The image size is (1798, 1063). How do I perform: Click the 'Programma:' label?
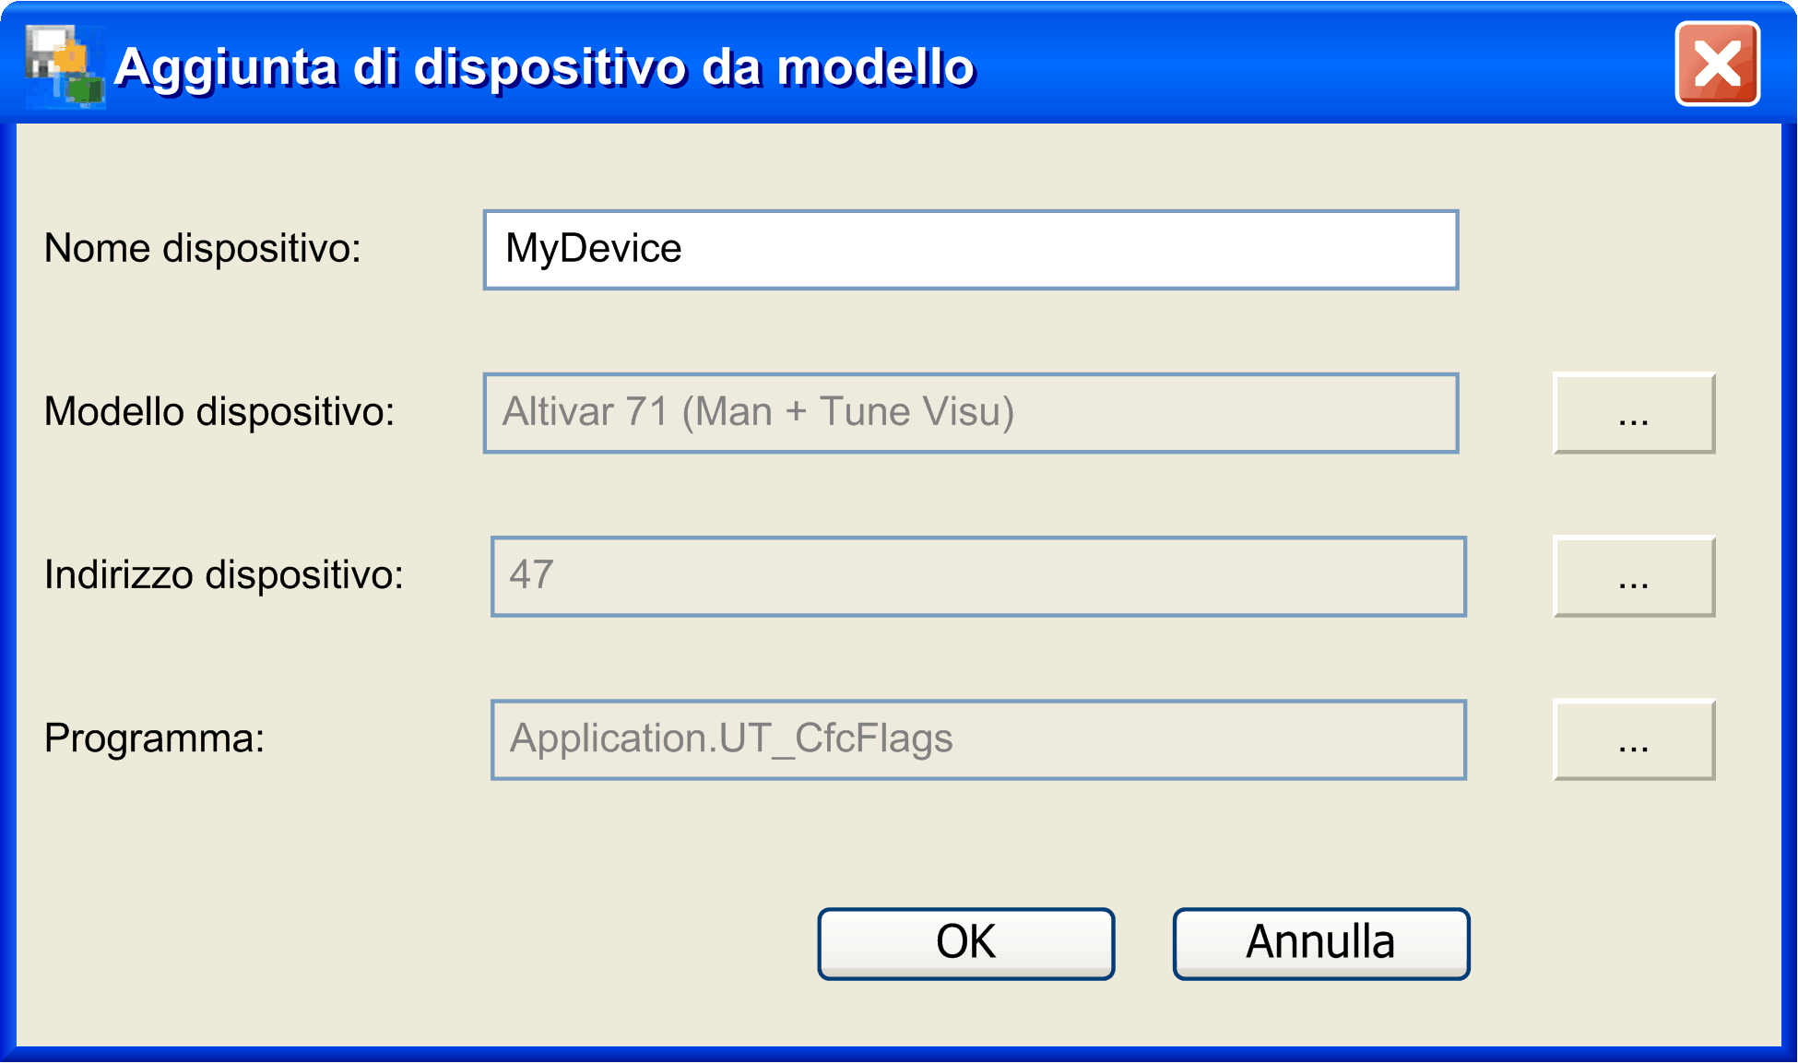pyautogui.click(x=155, y=738)
